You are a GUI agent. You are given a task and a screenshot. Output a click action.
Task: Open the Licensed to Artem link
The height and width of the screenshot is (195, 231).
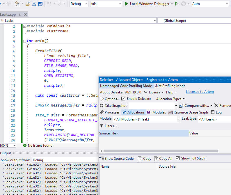click(200, 92)
